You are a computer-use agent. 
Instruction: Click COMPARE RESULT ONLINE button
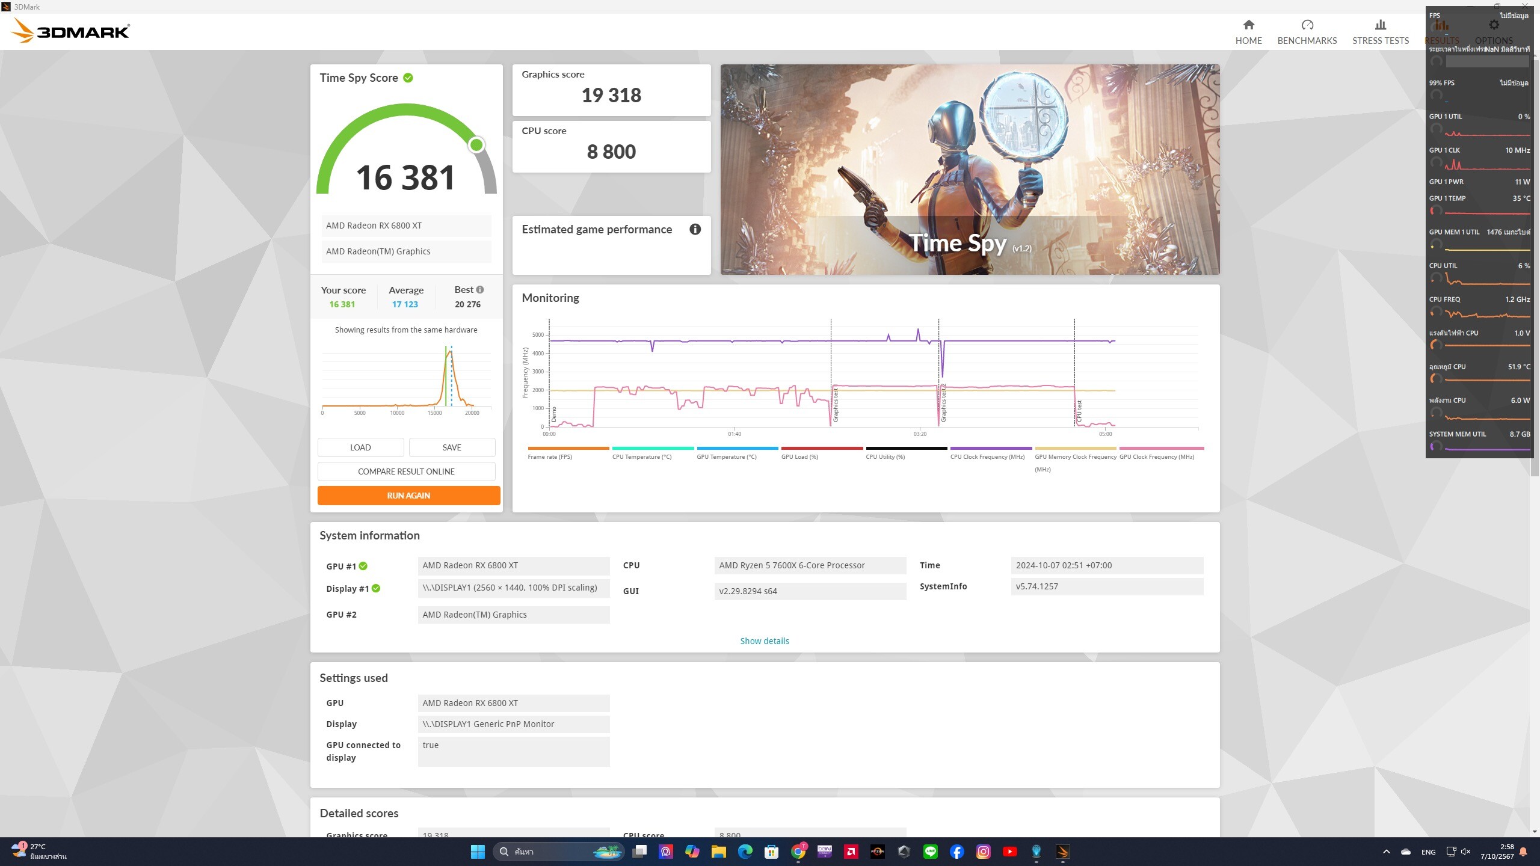click(406, 471)
